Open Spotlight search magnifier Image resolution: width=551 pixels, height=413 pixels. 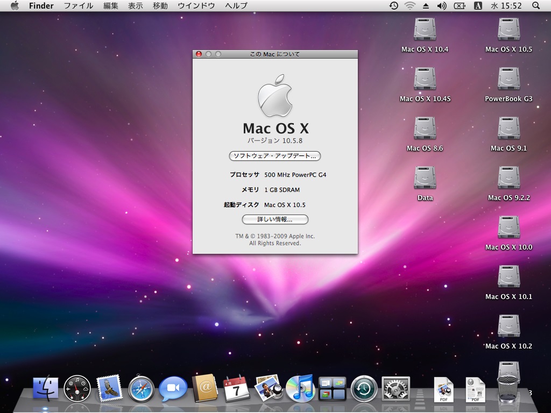tap(535, 5)
